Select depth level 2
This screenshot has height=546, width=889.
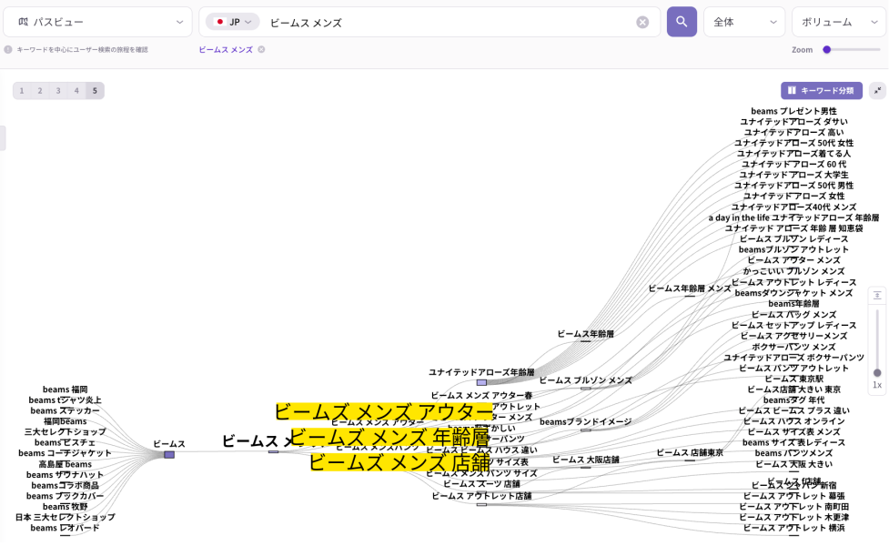[40, 91]
